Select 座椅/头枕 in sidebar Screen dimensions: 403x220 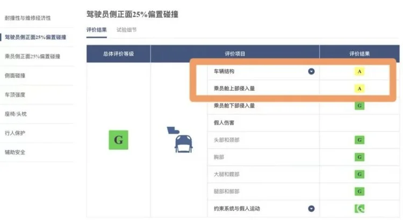[x=16, y=114]
